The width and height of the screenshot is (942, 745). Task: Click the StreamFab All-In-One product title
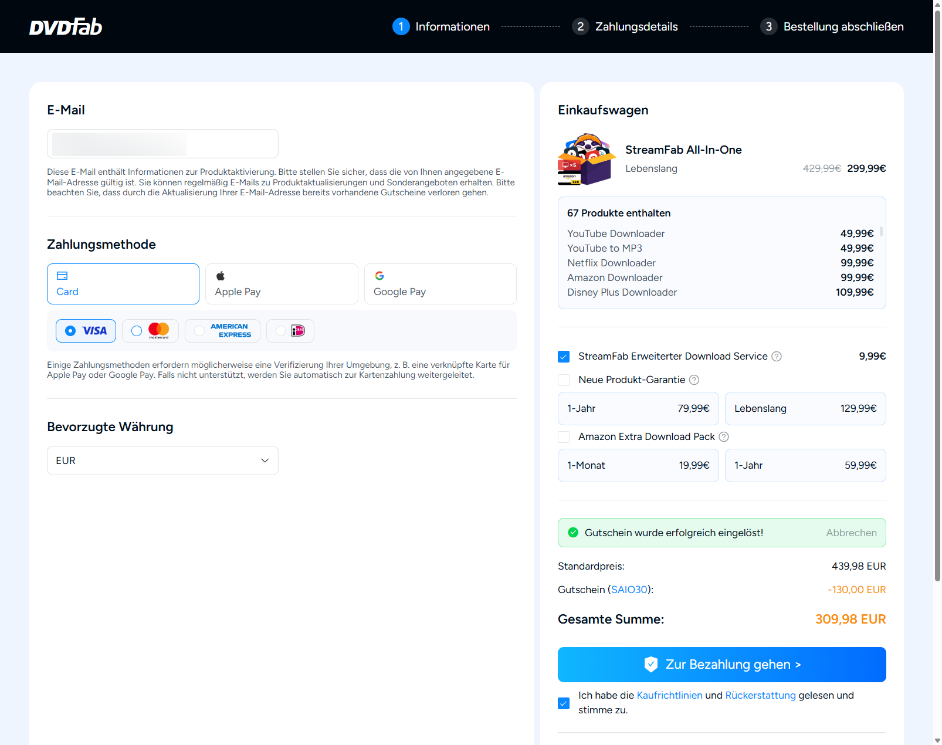[683, 150]
